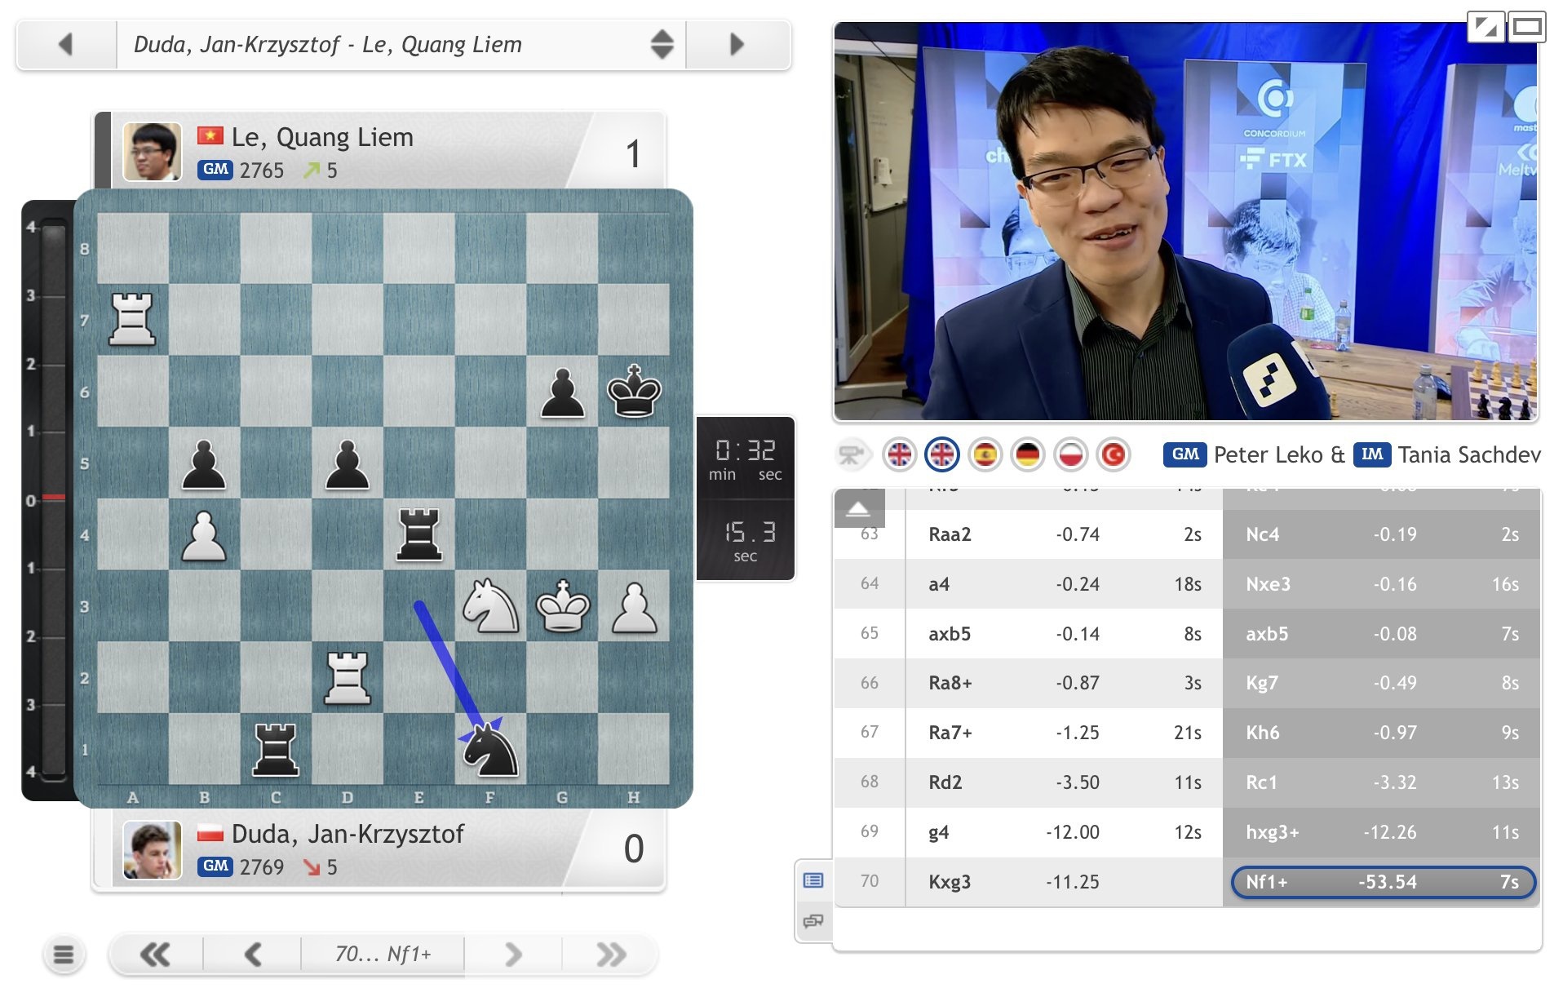Select Turkish commentary flag
Image resolution: width=1563 pixels, height=997 pixels.
coord(1113,454)
